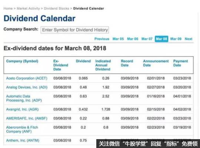
Task: Click Aceto announcement date 02/01/2018
Action: (x=156, y=78)
